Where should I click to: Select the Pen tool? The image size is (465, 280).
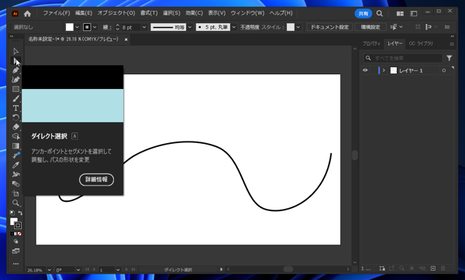pos(15,70)
